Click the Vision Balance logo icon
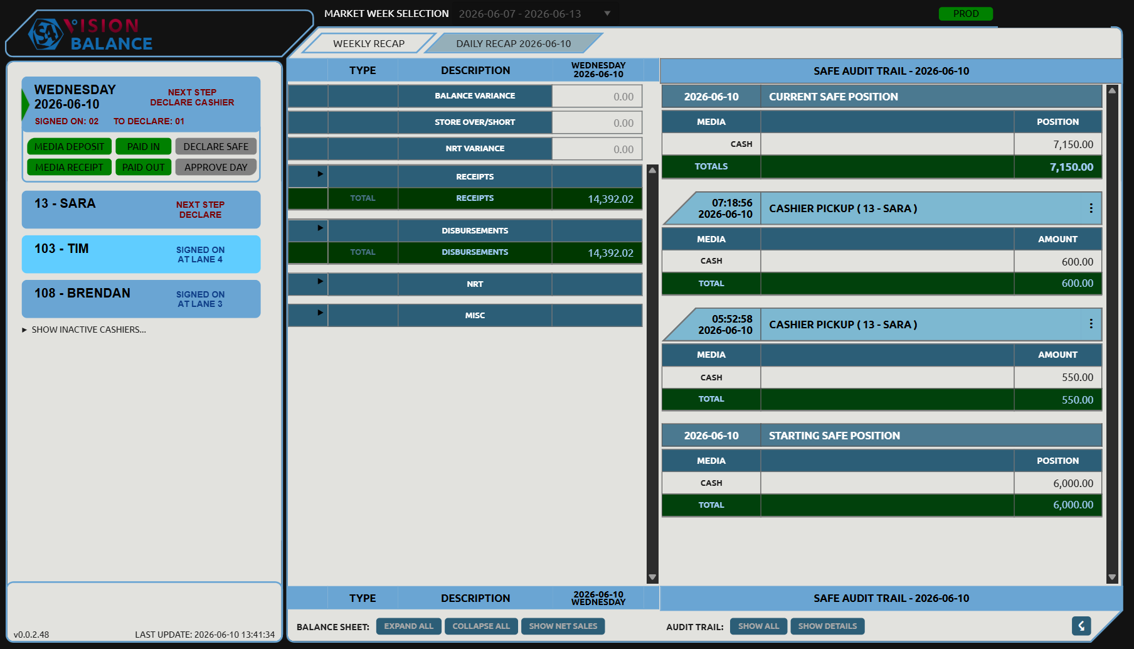The width and height of the screenshot is (1134, 649). tap(46, 34)
